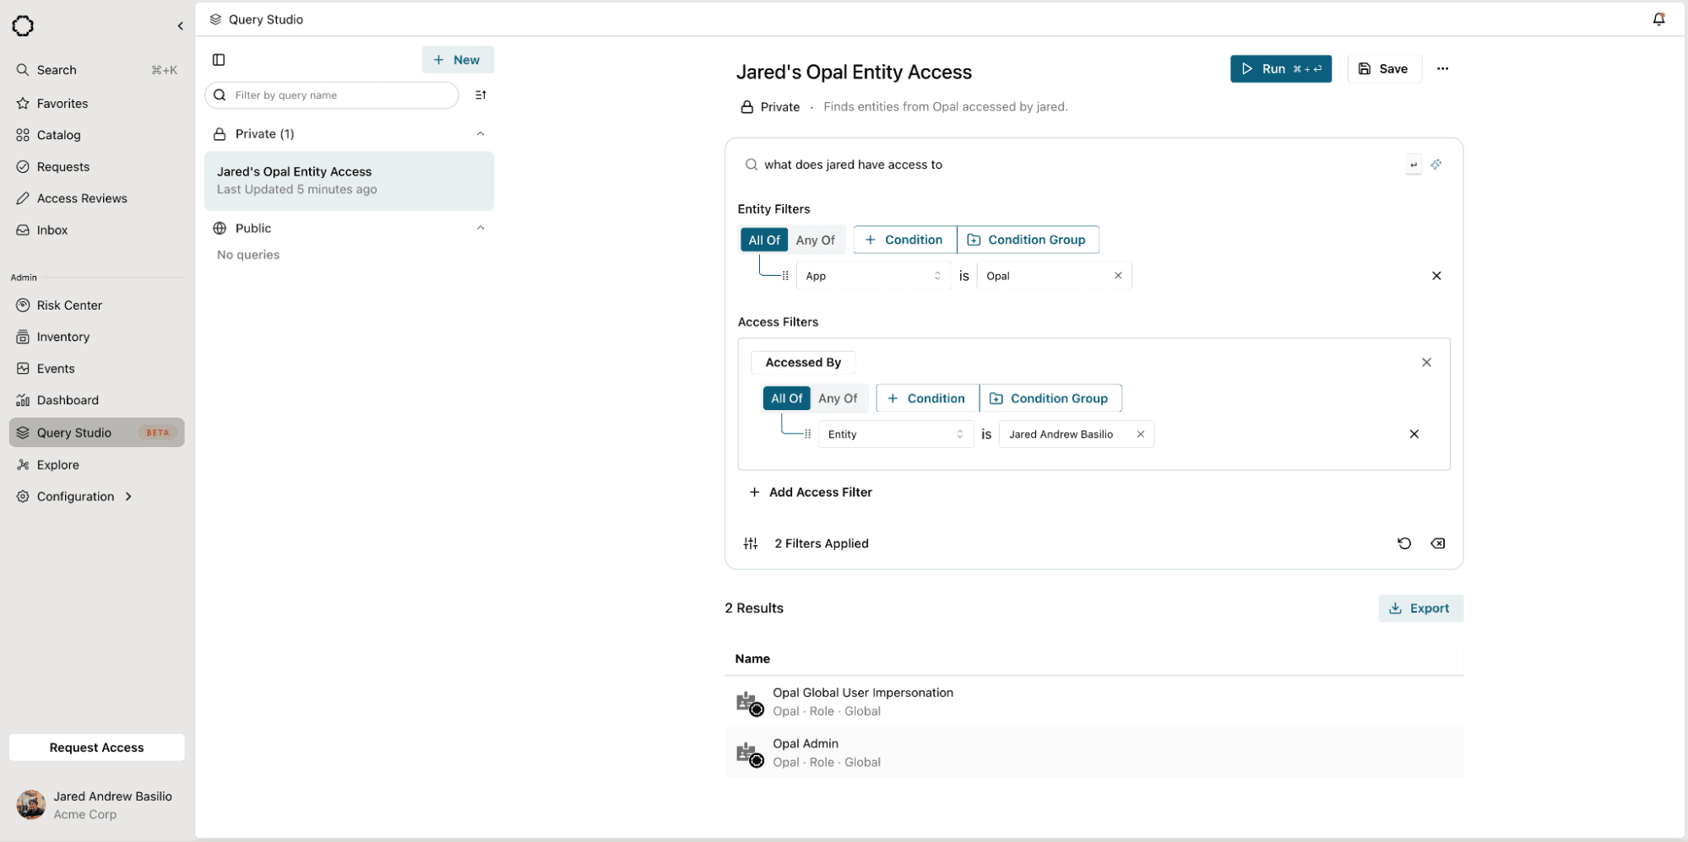Image resolution: width=1688 pixels, height=842 pixels.
Task: Open the App field dropdown
Action: [x=873, y=276]
